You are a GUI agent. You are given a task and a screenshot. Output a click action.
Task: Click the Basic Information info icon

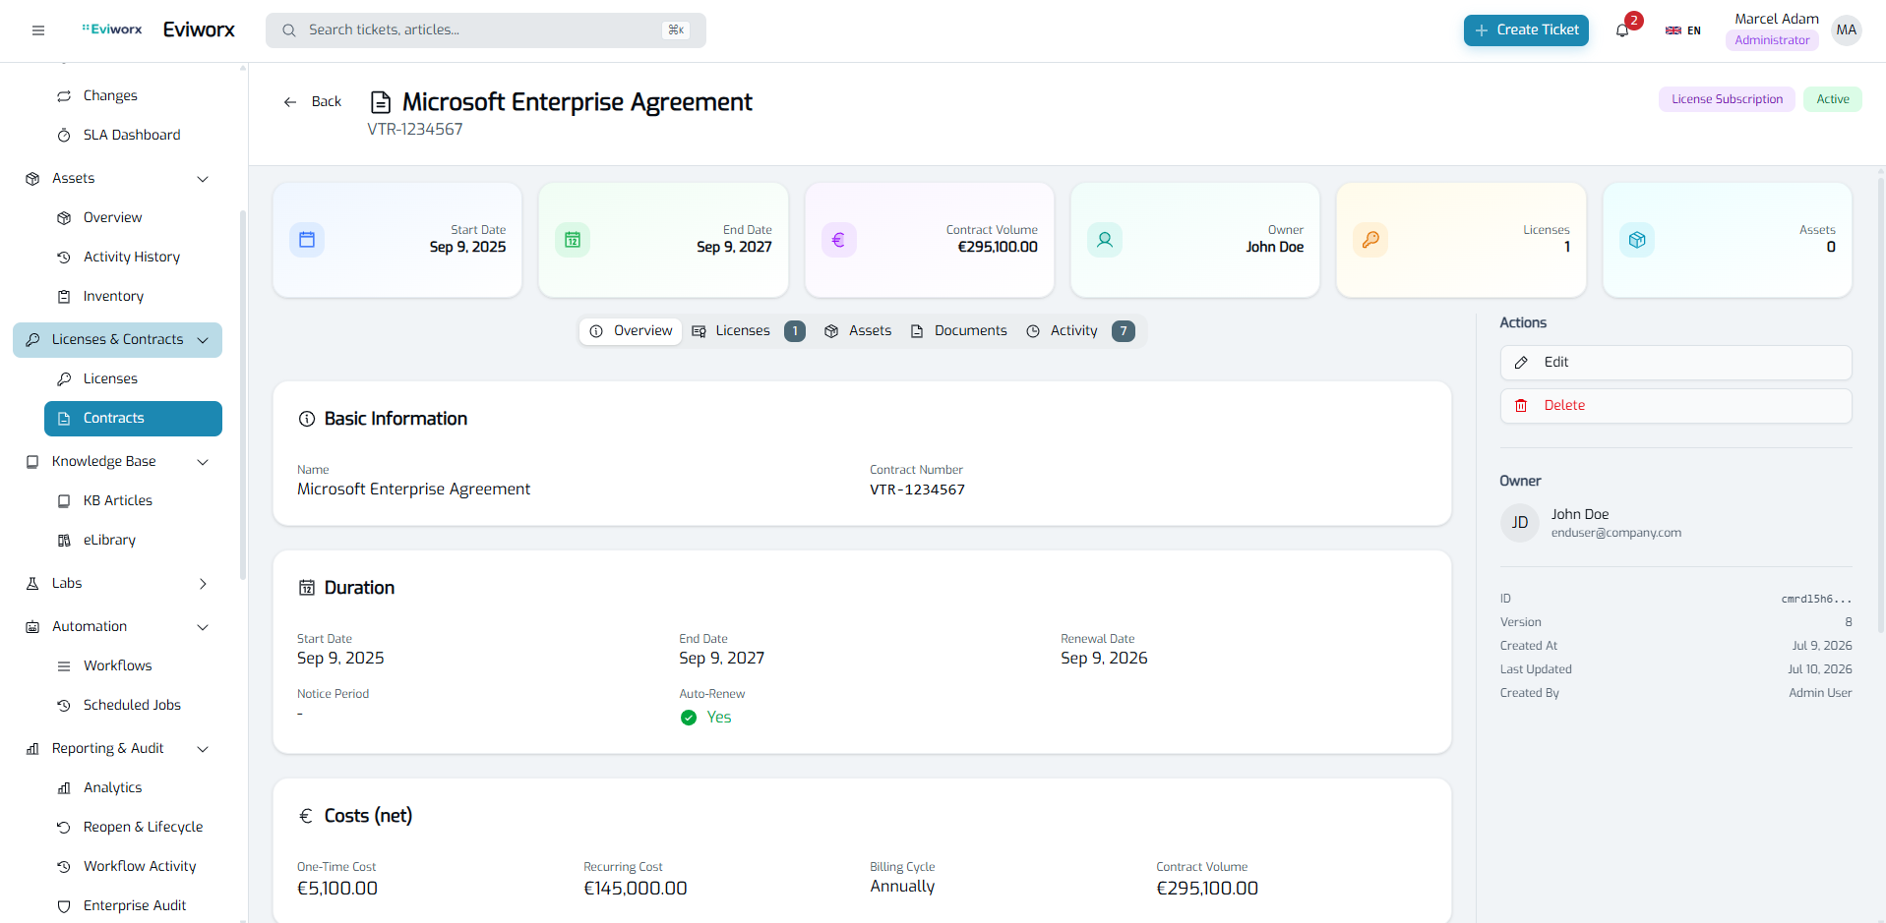coord(307,419)
